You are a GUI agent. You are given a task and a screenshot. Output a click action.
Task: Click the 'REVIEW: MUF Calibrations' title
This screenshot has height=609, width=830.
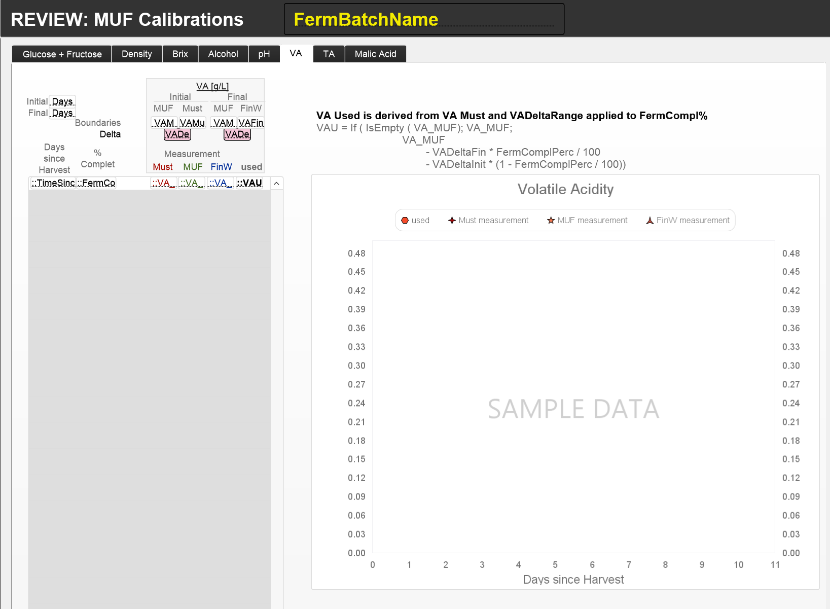pos(127,19)
